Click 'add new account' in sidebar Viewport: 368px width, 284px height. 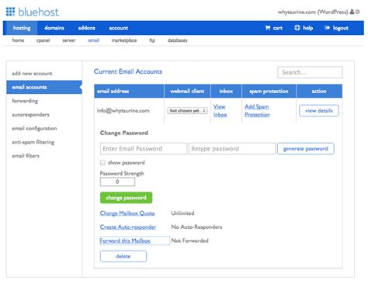(x=32, y=74)
